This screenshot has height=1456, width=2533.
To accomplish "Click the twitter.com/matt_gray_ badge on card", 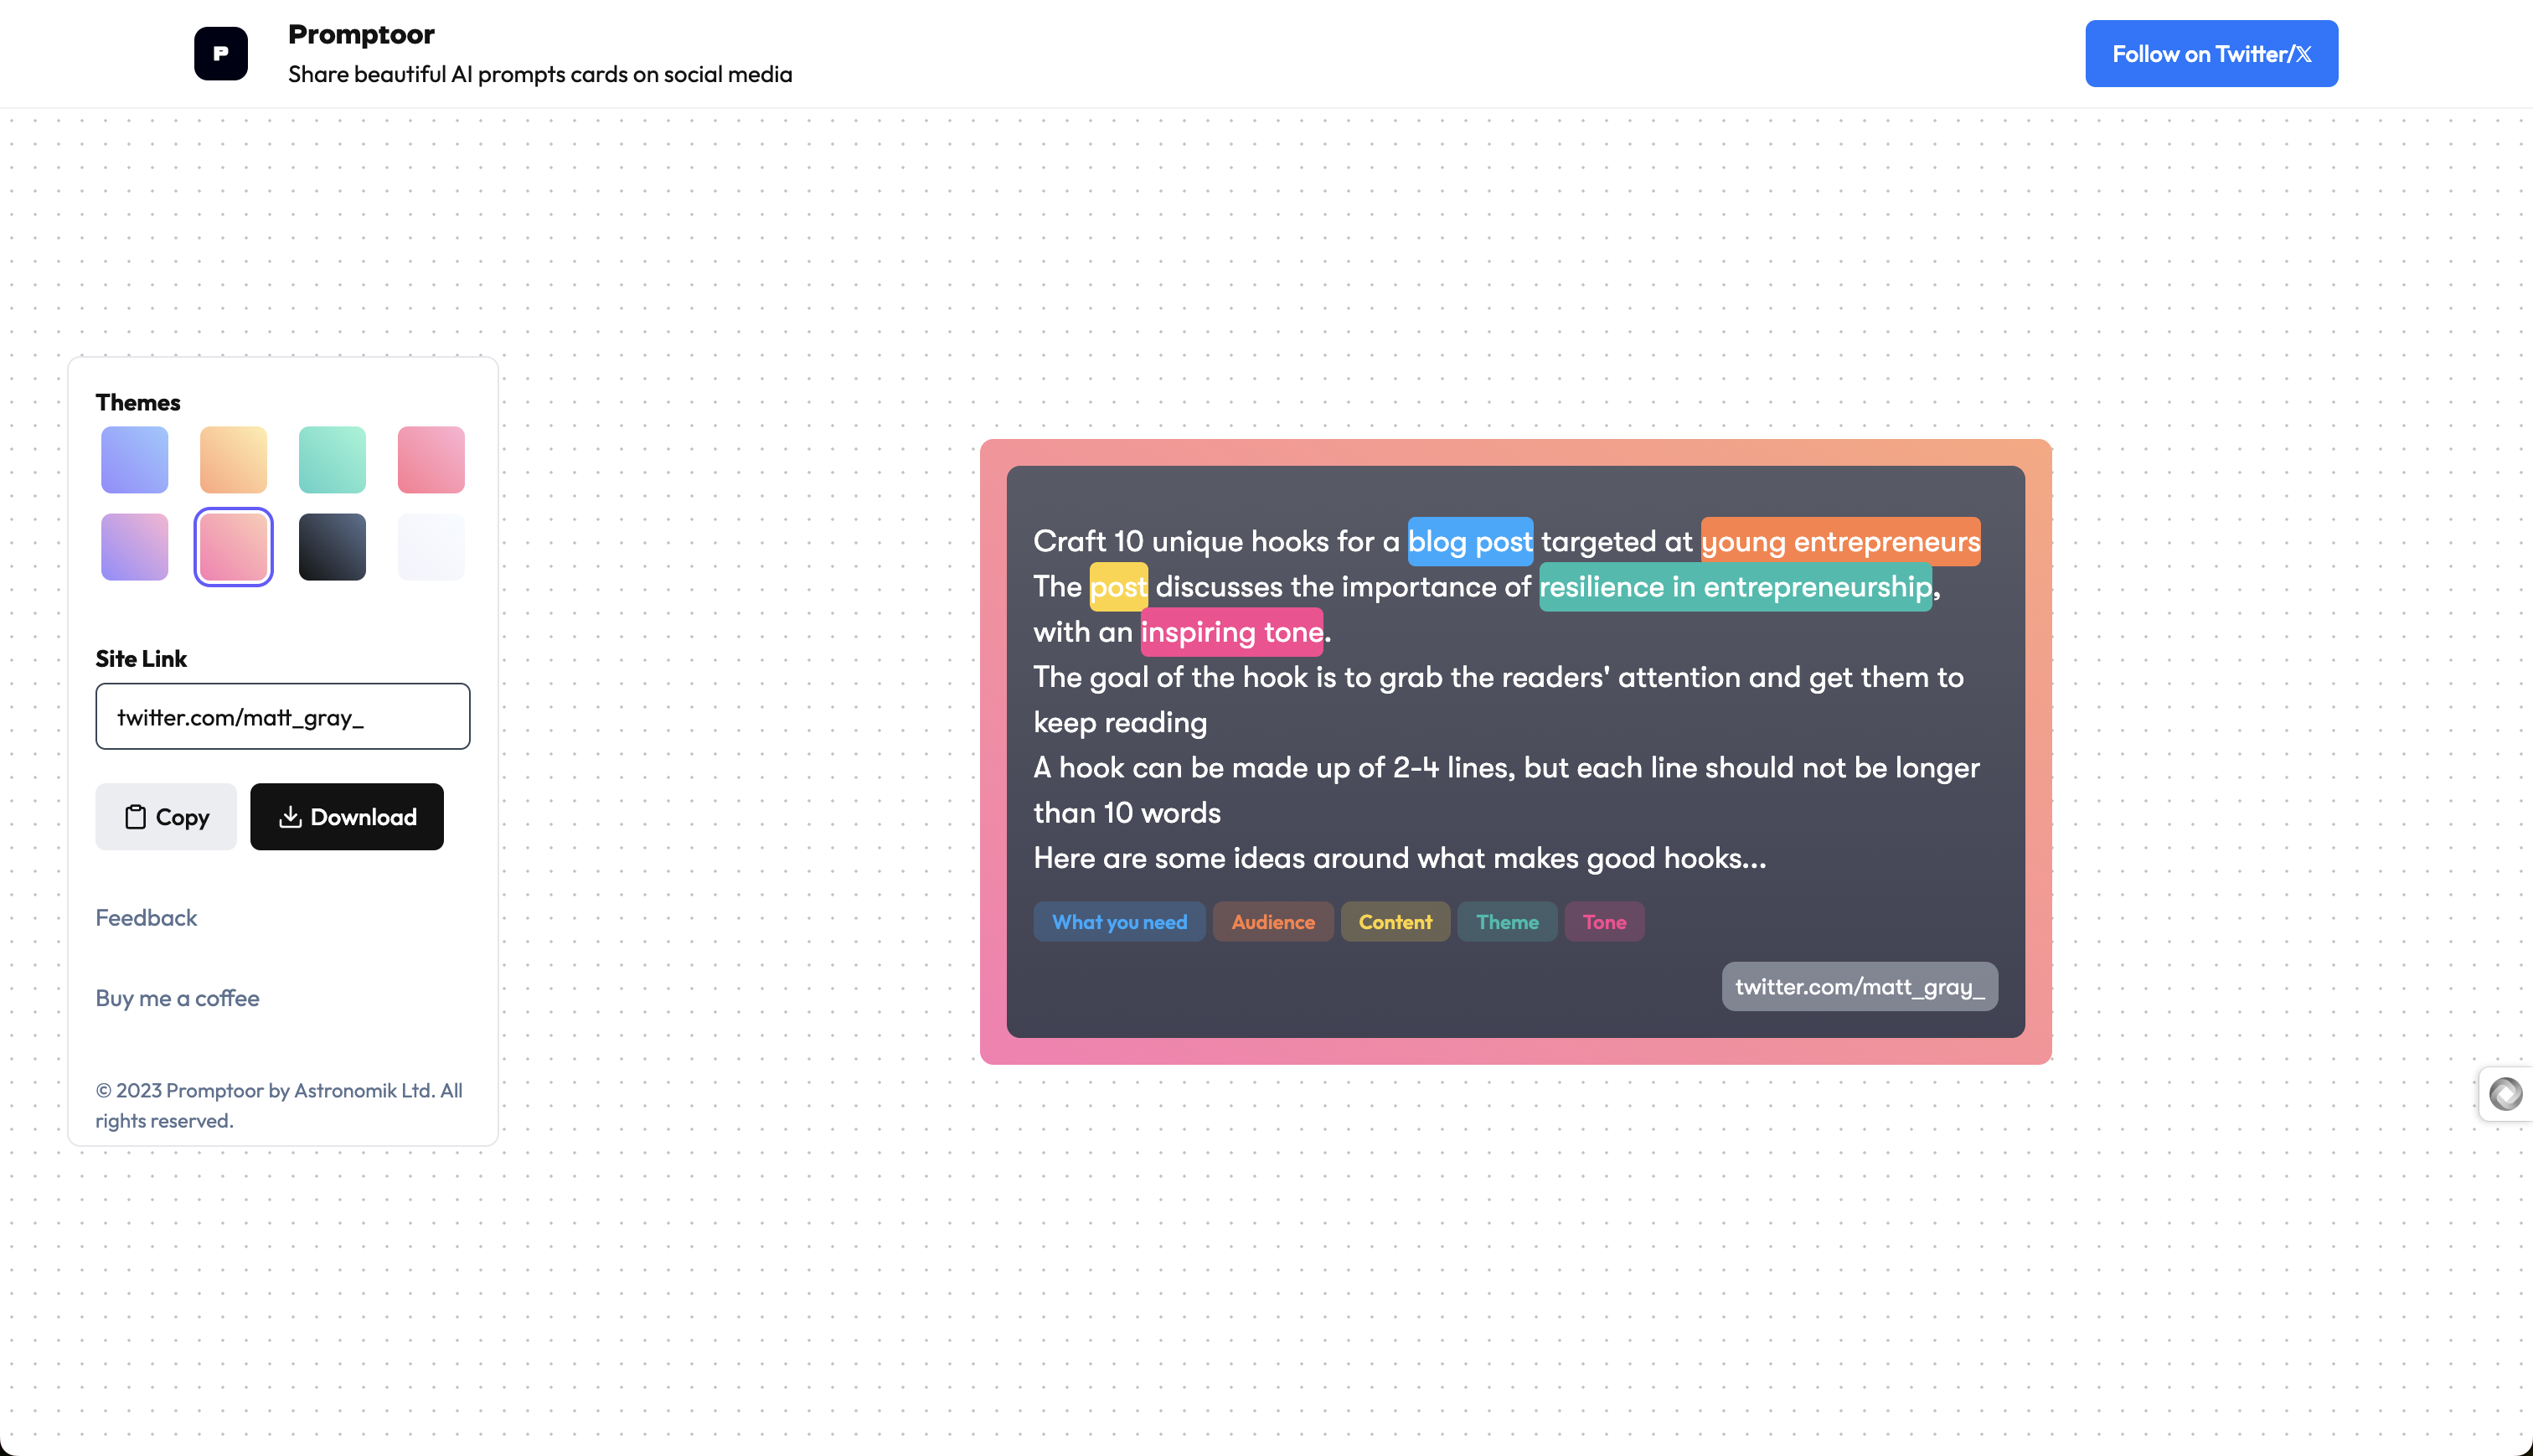I will click(1858, 987).
